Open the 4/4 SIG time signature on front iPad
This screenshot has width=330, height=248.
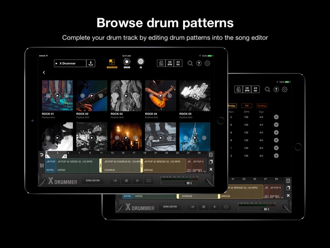point(178,63)
